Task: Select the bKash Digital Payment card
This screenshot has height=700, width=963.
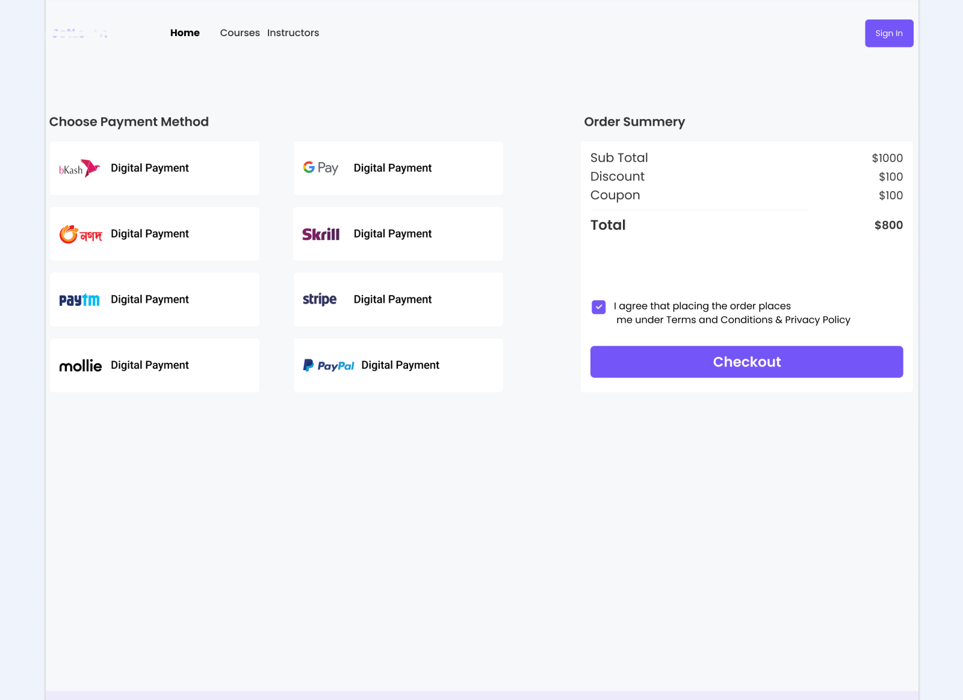Action: coord(154,168)
